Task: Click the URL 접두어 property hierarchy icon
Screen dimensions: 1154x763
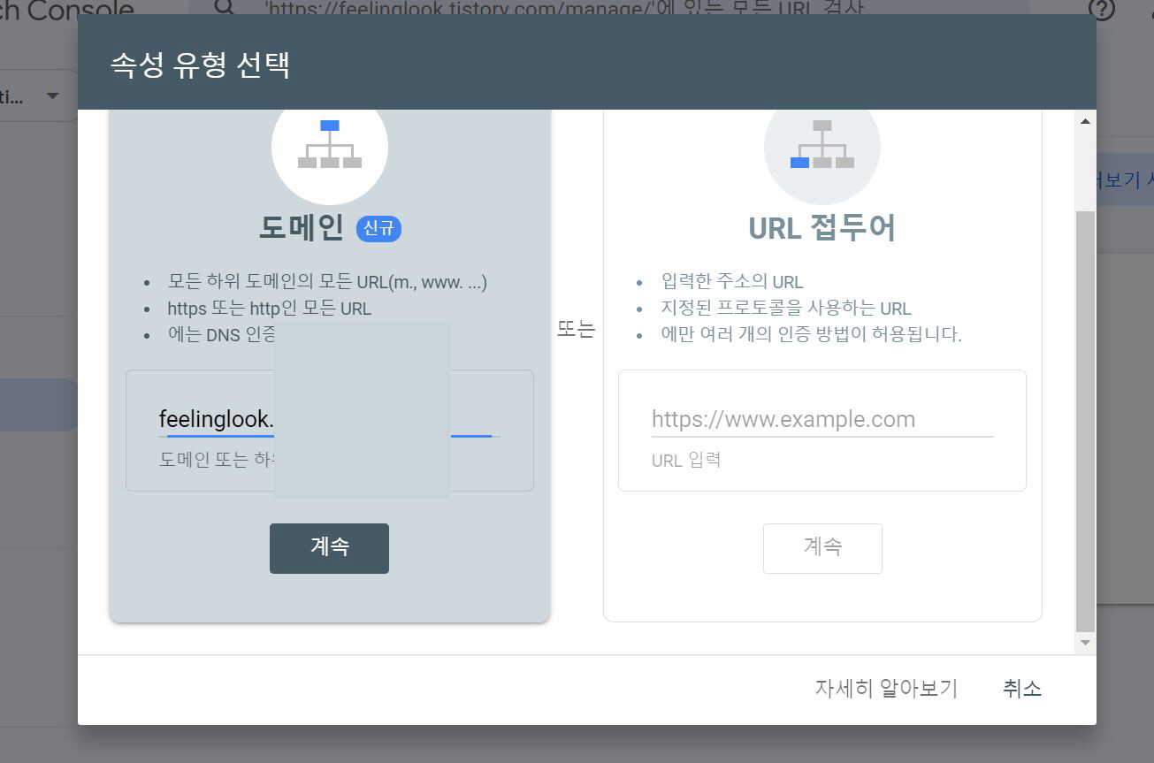Action: pyautogui.click(x=822, y=148)
